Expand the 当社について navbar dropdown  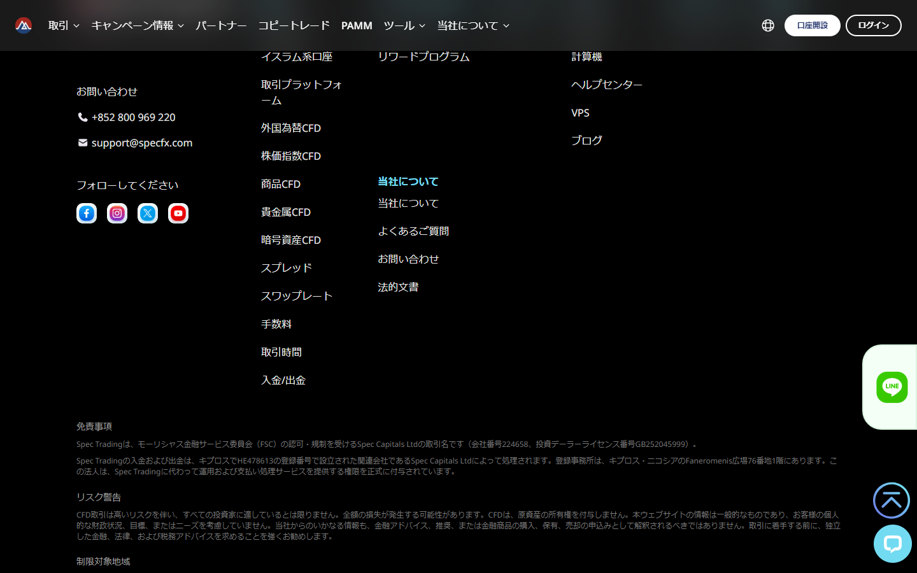(473, 25)
